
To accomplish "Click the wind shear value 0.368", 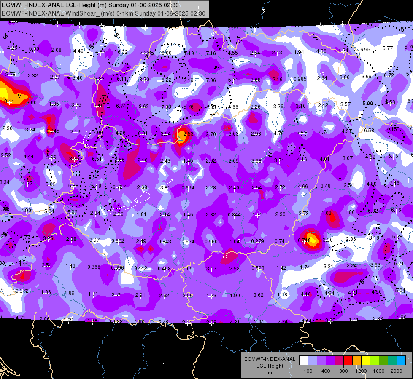I will coord(94,267).
